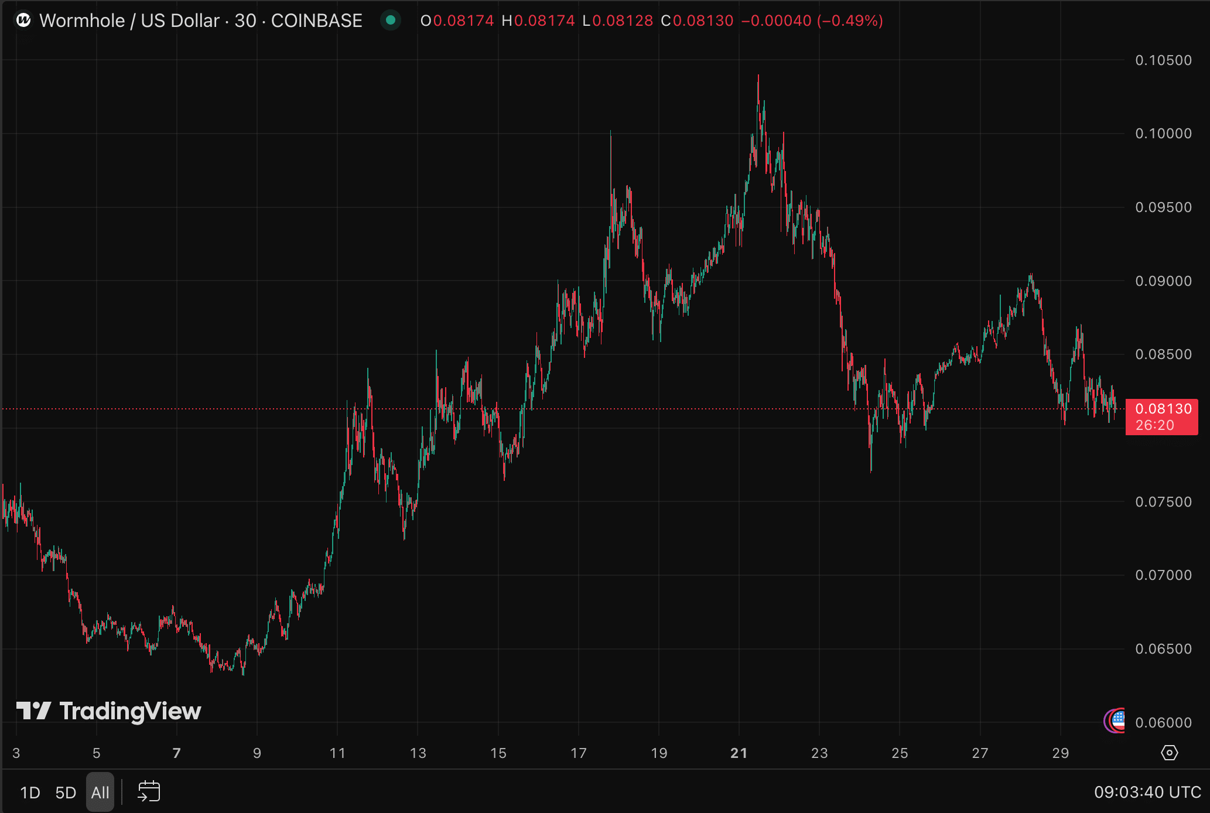1210x813 pixels.
Task: Click date label 11 on time axis
Action: pos(337,753)
